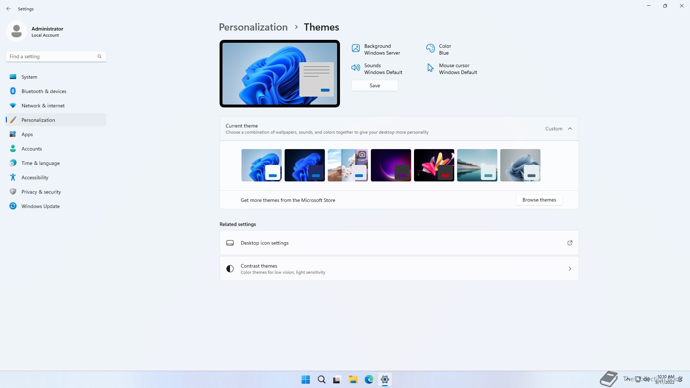Select the Sunrise lake theme
The image size is (690, 388).
point(477,165)
